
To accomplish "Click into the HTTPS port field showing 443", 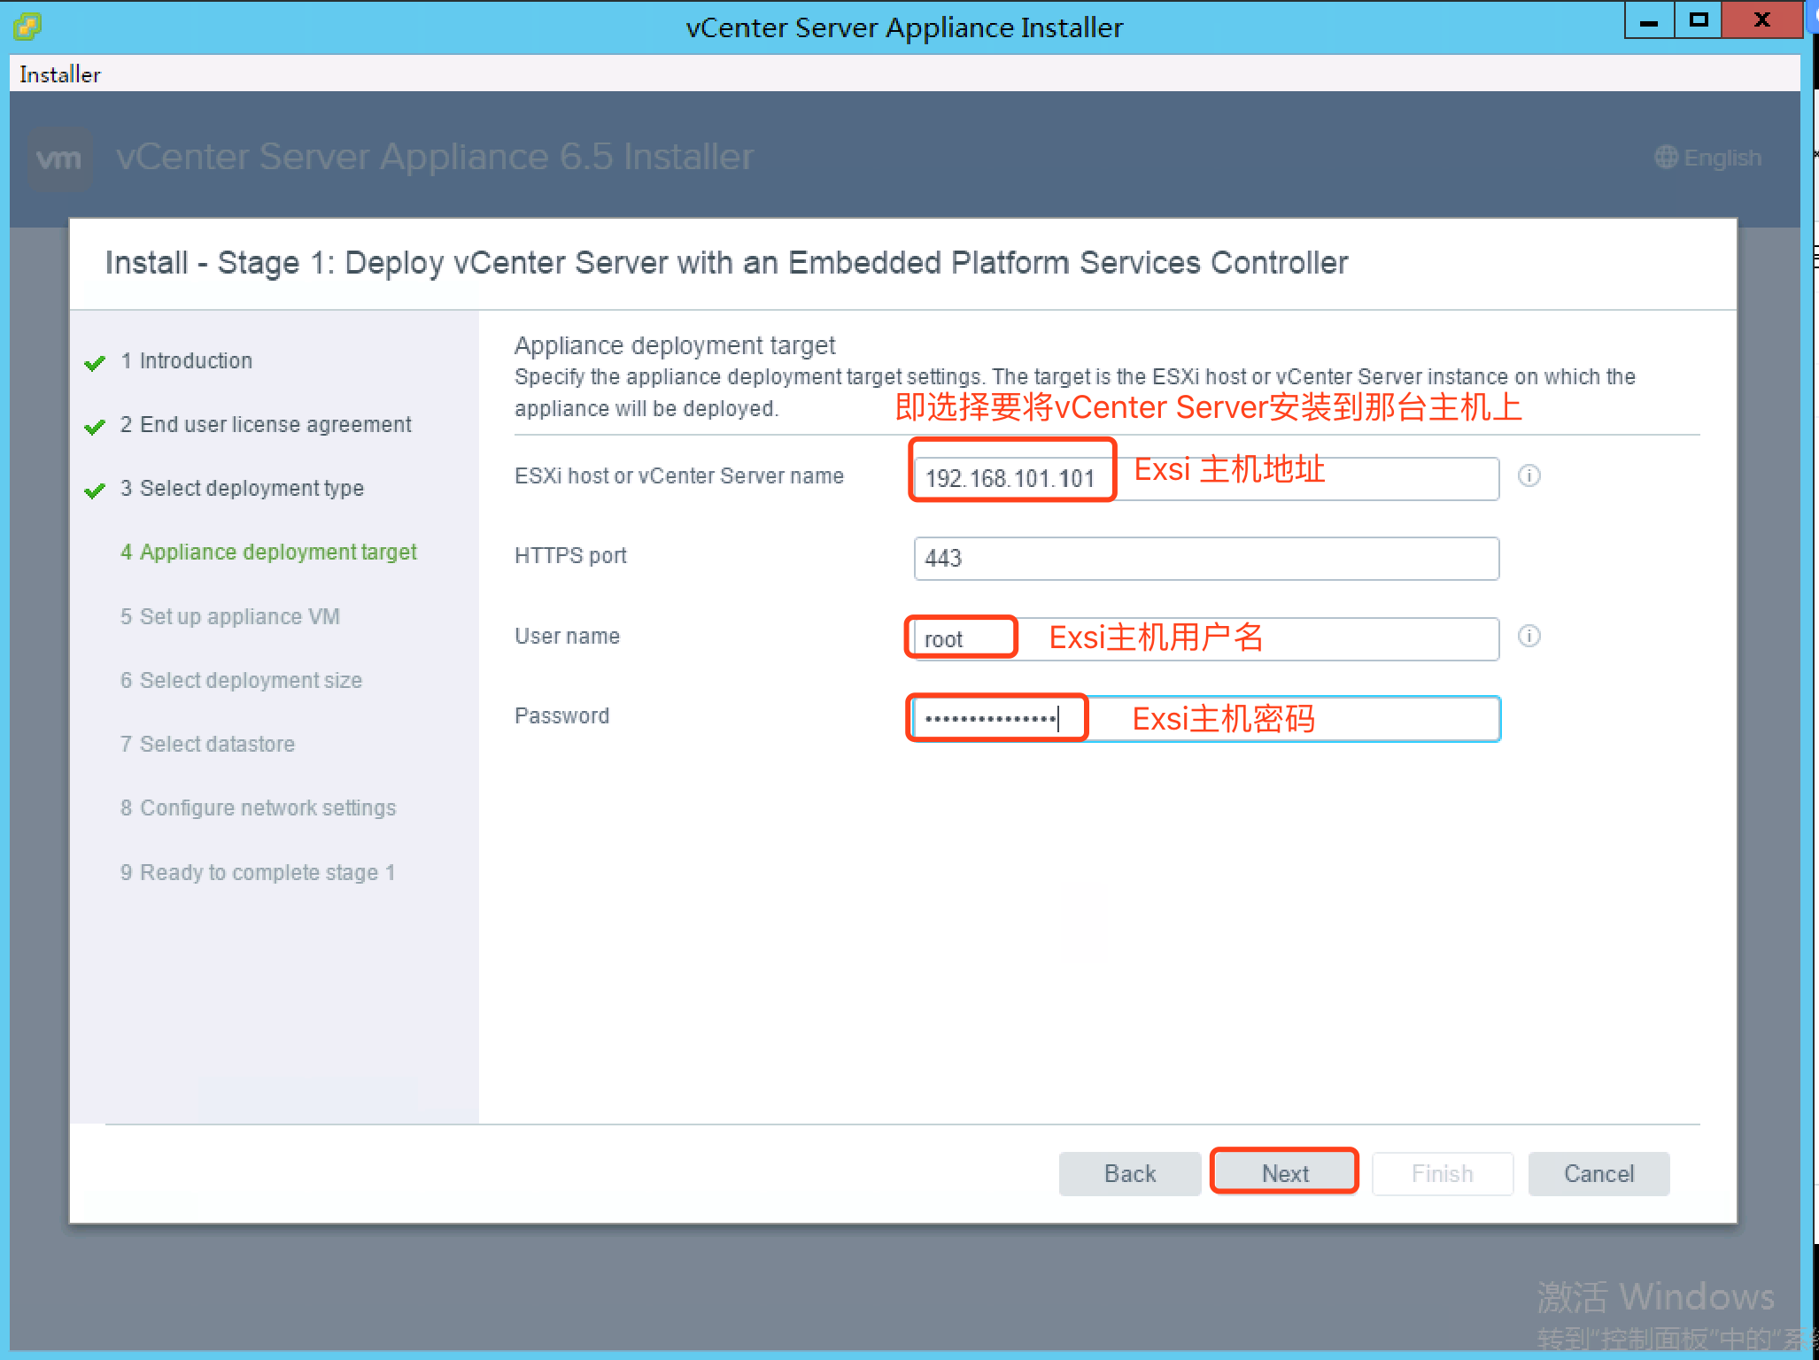I will pos(1206,558).
